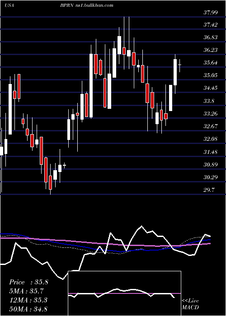
Task: Click the last doji candlestick on the right
Action: click(179, 65)
